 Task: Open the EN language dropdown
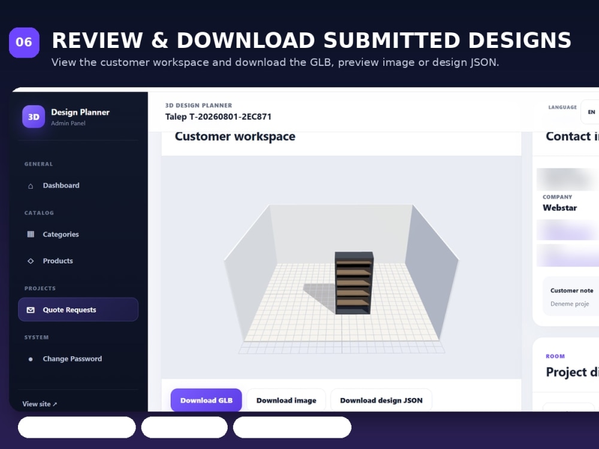590,112
